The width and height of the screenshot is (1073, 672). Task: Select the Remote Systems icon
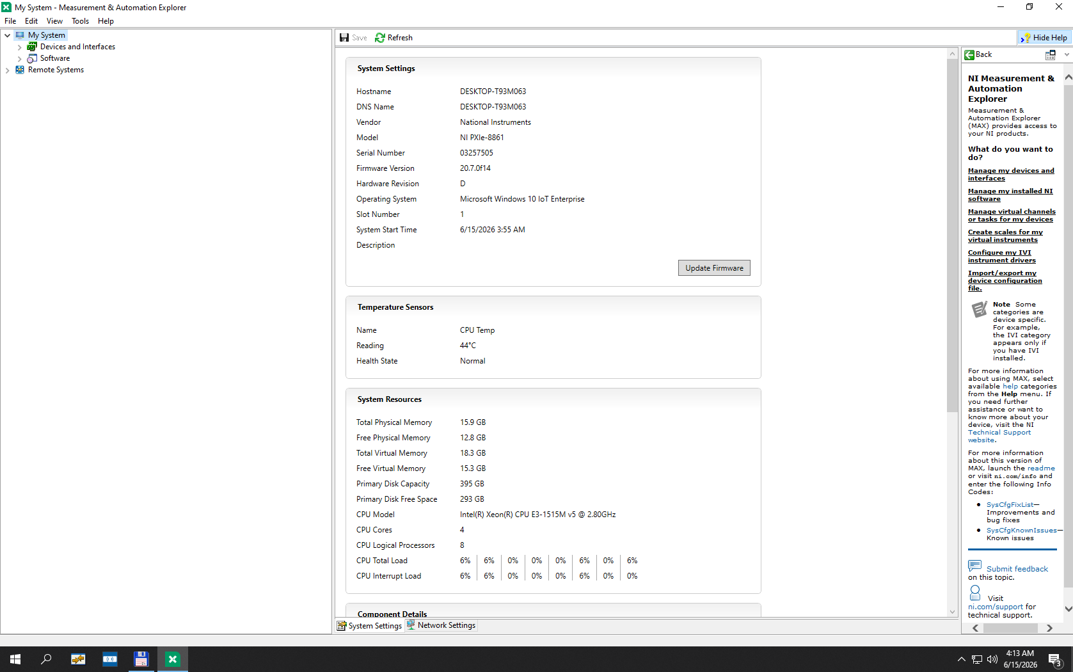(x=20, y=70)
